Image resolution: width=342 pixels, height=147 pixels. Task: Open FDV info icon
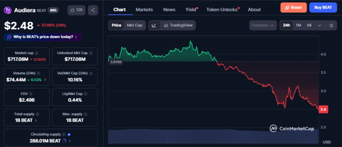click(31, 94)
